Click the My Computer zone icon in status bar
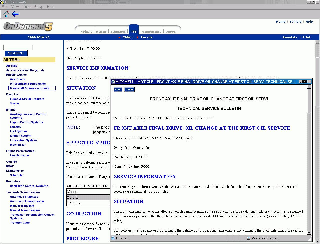Viewport: 320px width, 244px height. 249,238
